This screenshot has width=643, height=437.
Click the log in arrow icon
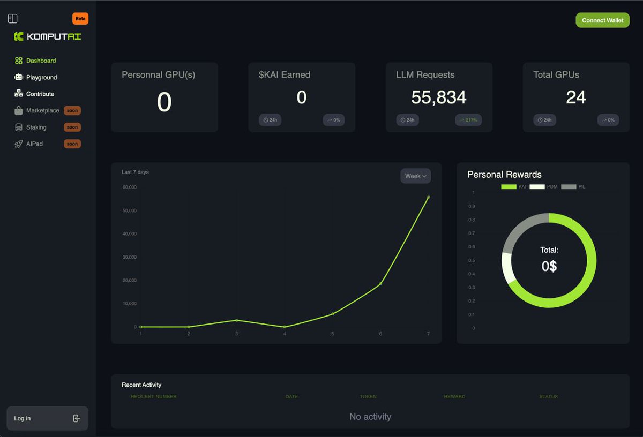pos(77,418)
